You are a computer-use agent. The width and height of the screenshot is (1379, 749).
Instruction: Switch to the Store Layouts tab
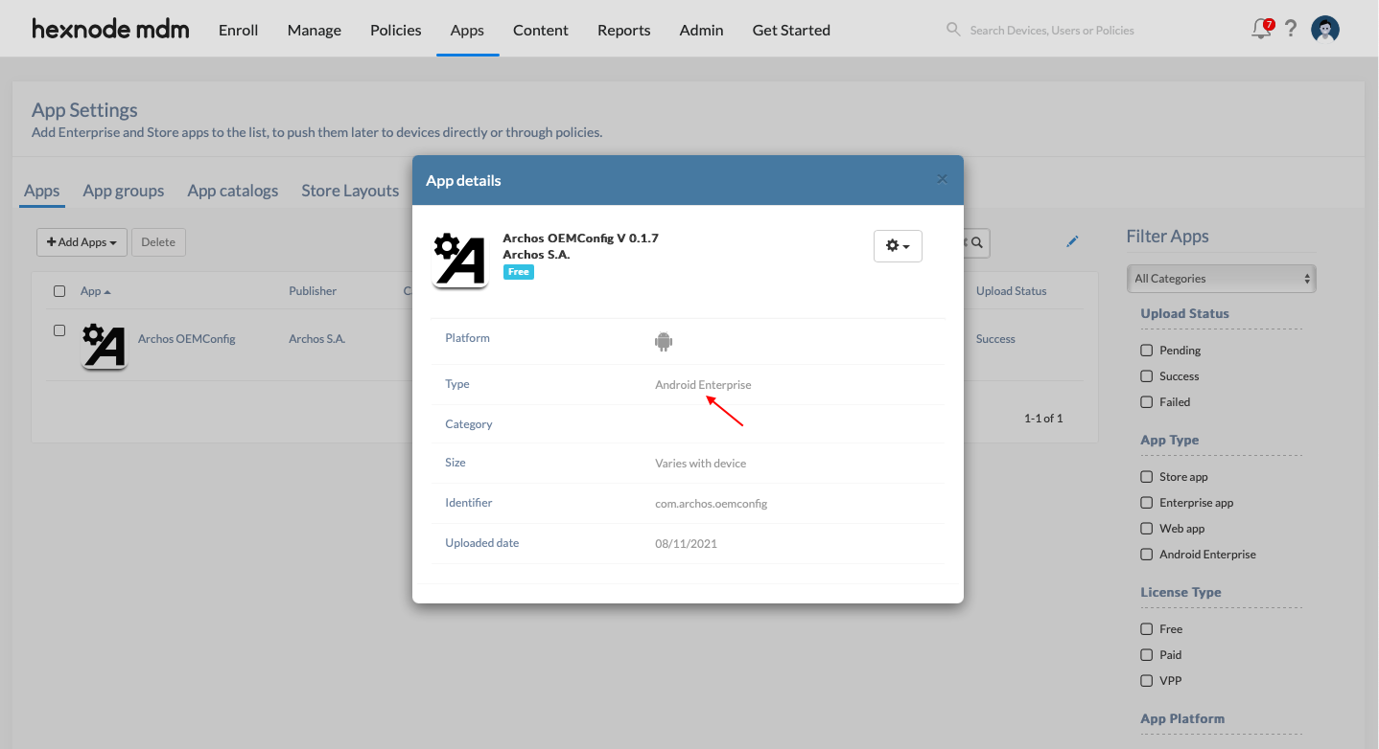(x=350, y=191)
